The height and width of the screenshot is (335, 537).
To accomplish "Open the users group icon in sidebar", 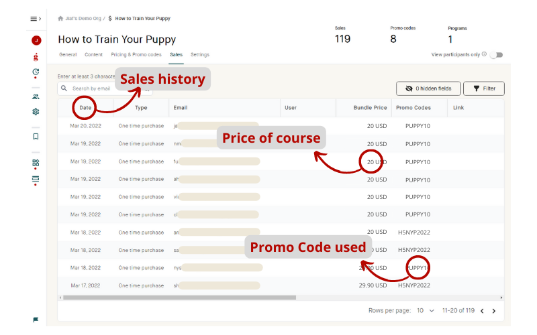I will point(36,96).
